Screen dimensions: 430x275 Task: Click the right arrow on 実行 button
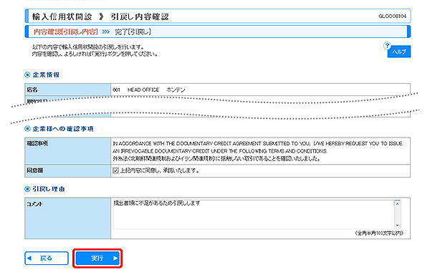click(x=115, y=259)
